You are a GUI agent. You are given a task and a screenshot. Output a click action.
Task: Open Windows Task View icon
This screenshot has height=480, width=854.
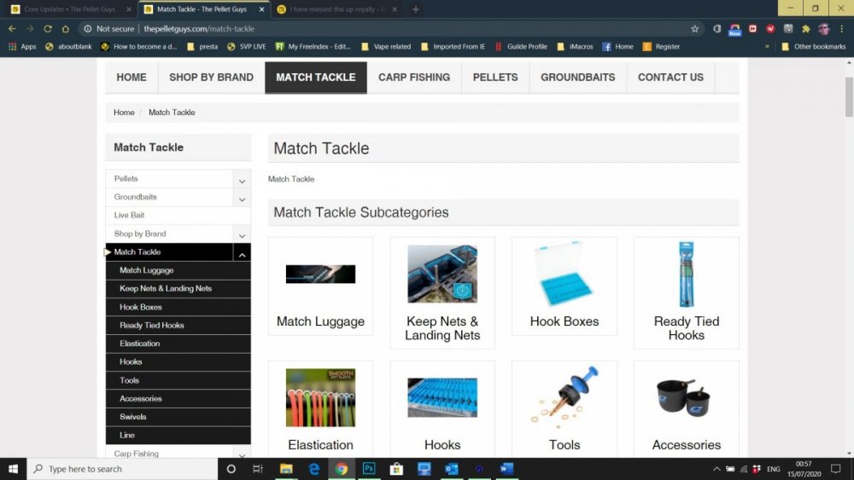[258, 469]
